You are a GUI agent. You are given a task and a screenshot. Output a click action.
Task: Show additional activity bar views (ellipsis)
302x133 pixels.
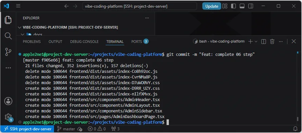[8, 68]
